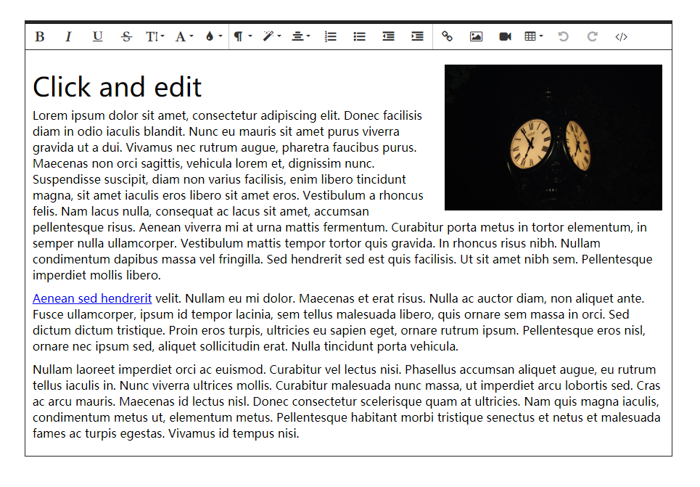Screen dimensions: 700x487
Task: Insert a hyperlink using the chain icon
Action: coord(447,36)
